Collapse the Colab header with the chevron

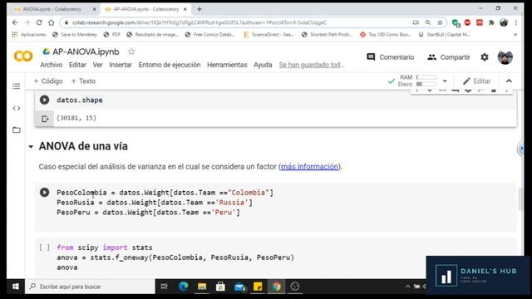[x=509, y=81]
